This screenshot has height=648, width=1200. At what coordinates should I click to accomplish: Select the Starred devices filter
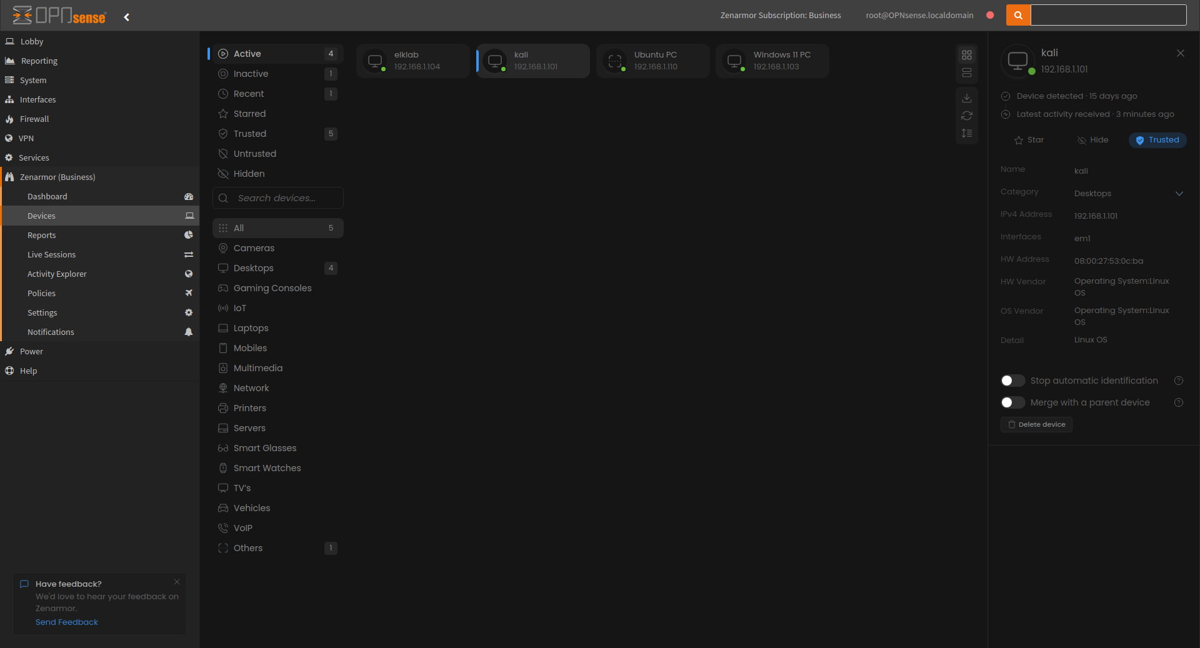277,114
